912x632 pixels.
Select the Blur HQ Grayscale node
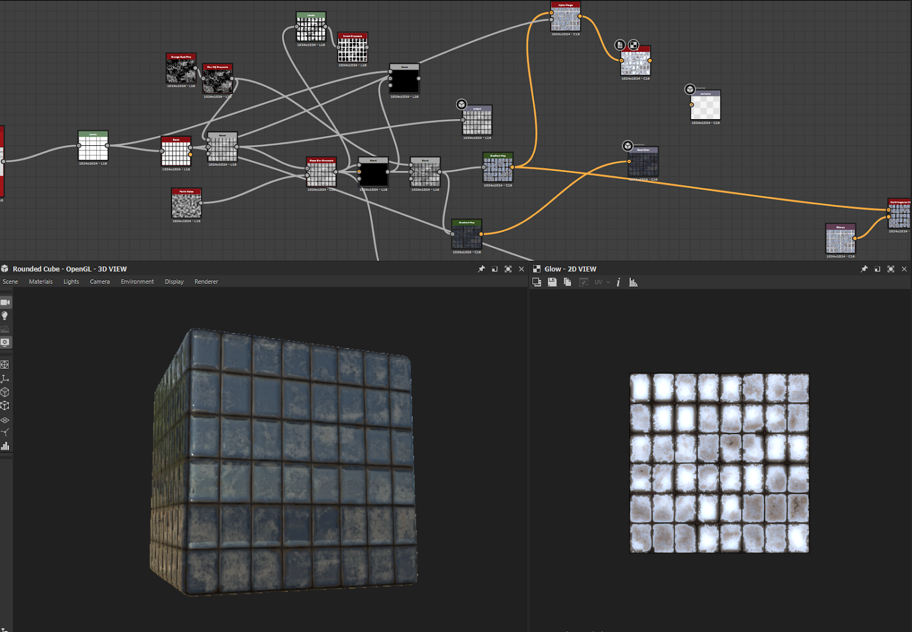click(218, 79)
